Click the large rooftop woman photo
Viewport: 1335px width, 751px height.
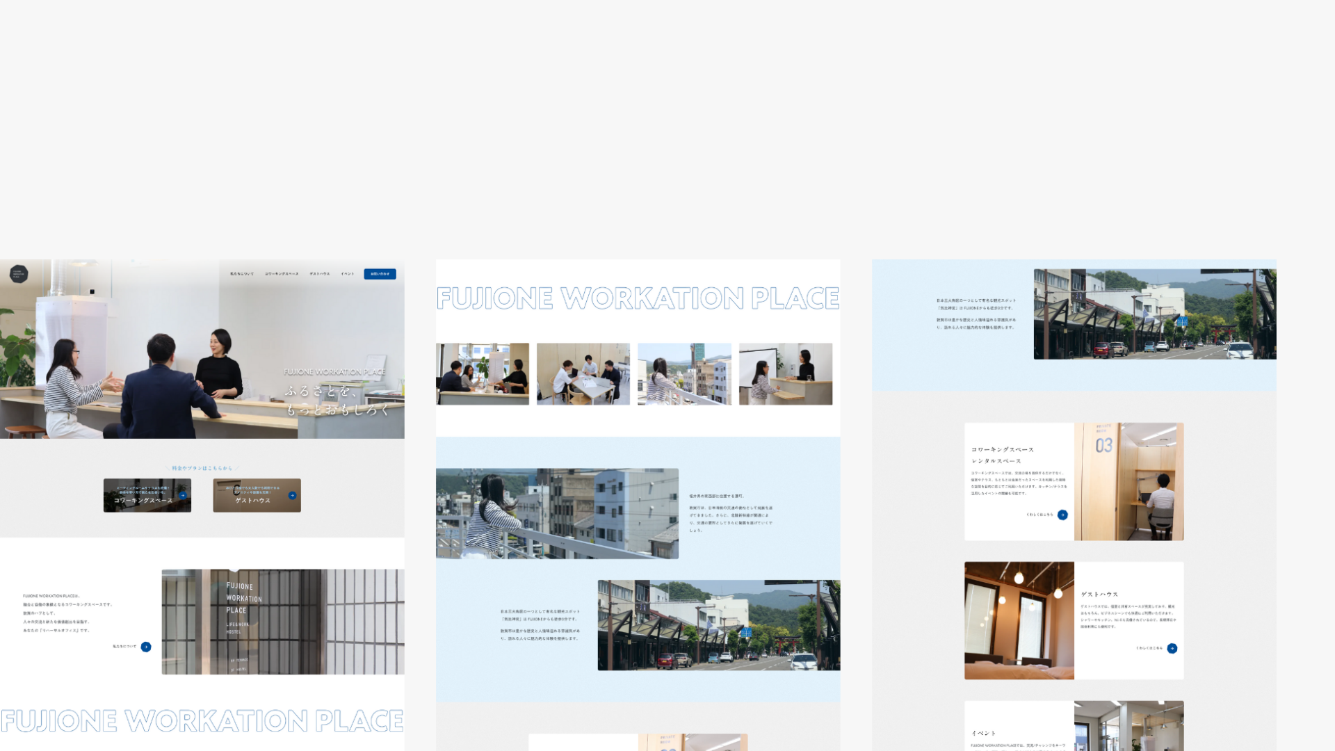557,514
